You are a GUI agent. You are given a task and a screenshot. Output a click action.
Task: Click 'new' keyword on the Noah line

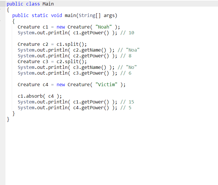(x=60, y=27)
